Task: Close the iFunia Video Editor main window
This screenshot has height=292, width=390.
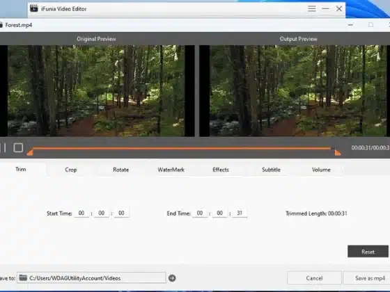Action: coord(339,8)
